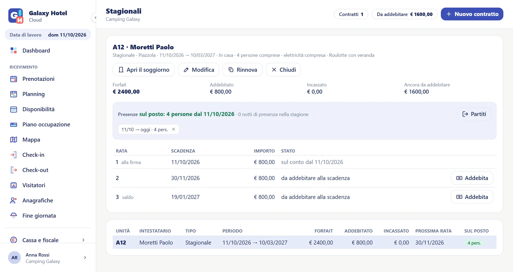Click the Forfait € 2400,00 value

pyautogui.click(x=126, y=92)
